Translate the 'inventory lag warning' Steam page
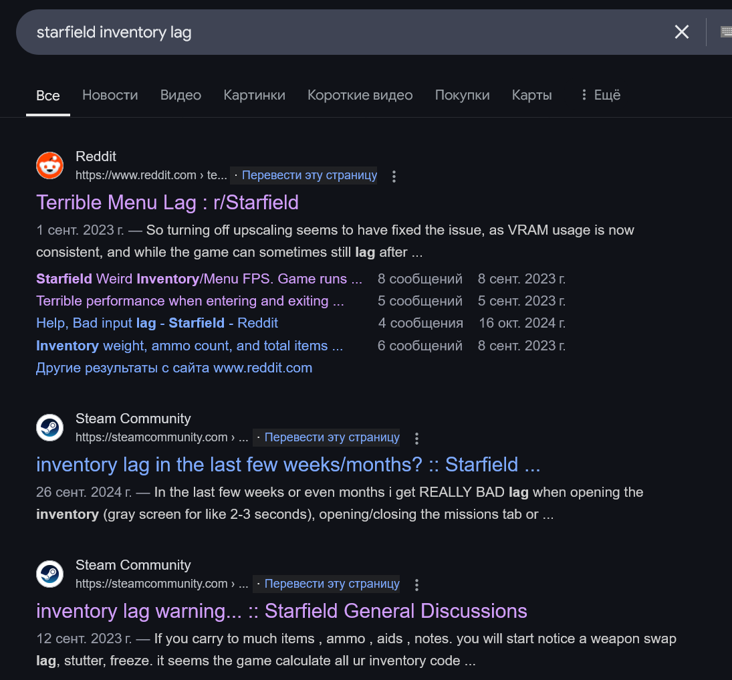This screenshot has height=680, width=732. pos(332,583)
